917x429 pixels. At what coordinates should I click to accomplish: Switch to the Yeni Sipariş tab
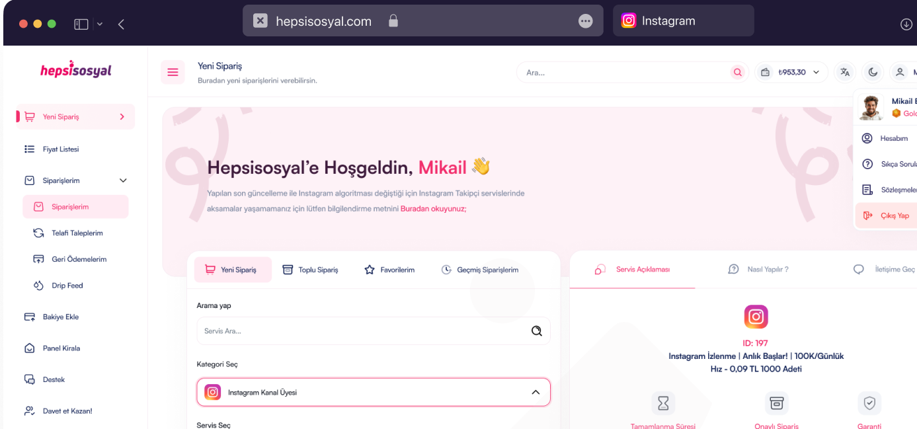[x=233, y=270]
